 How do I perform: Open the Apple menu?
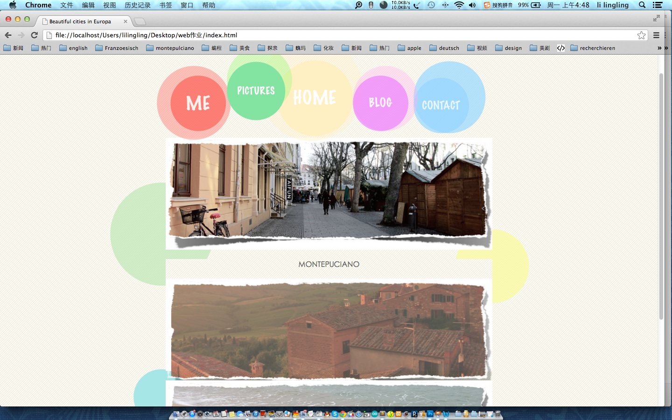tap(13, 5)
